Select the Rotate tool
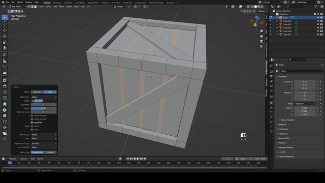325x183 pixels. [5, 36]
